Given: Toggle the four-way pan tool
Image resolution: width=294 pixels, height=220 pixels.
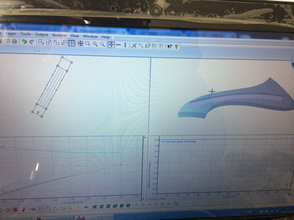Looking at the screenshot, I should 111,44.
